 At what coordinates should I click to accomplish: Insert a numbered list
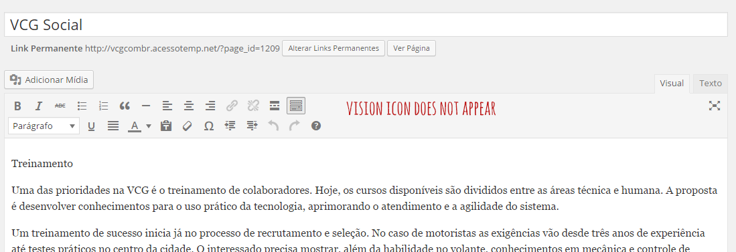click(104, 106)
